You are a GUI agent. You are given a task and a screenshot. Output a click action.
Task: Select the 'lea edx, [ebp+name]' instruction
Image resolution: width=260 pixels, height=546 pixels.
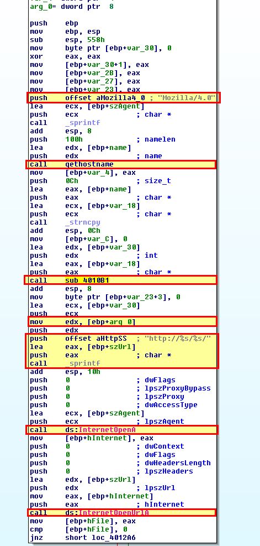80,148
